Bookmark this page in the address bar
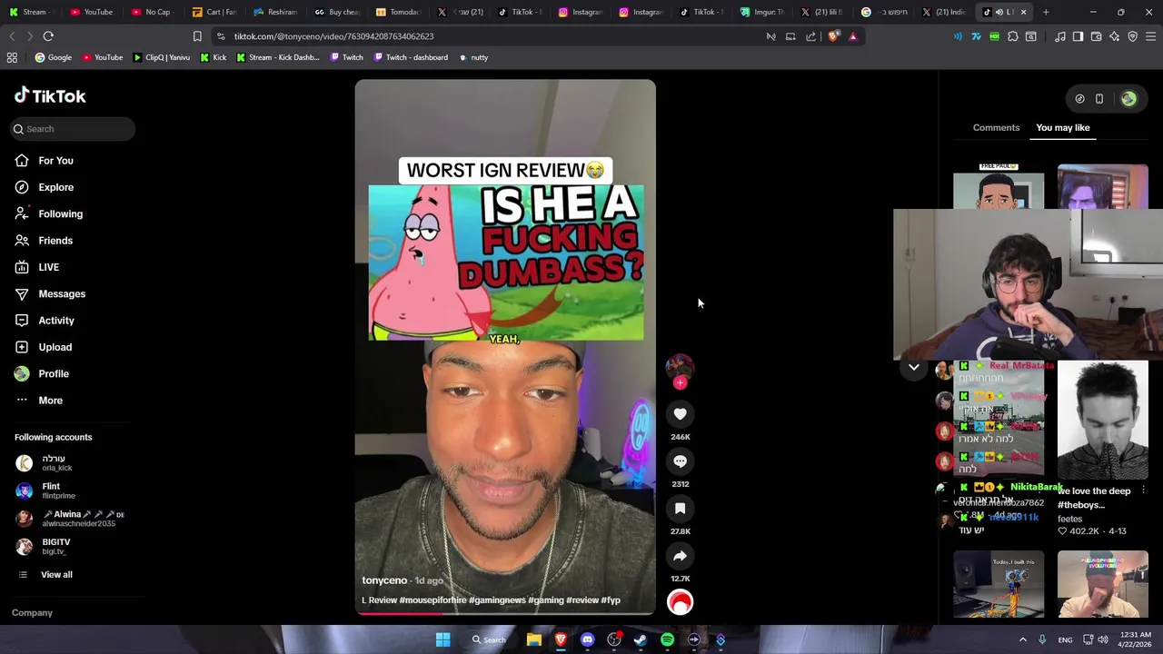Screen dimensions: 1163x654 click(197, 36)
